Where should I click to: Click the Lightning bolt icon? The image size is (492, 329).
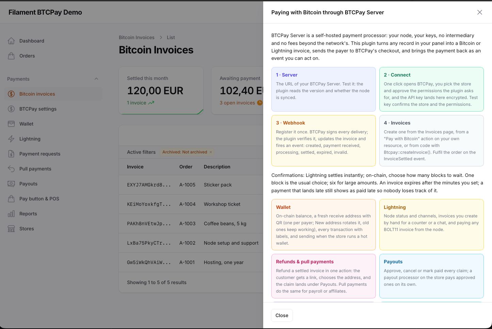point(11,139)
